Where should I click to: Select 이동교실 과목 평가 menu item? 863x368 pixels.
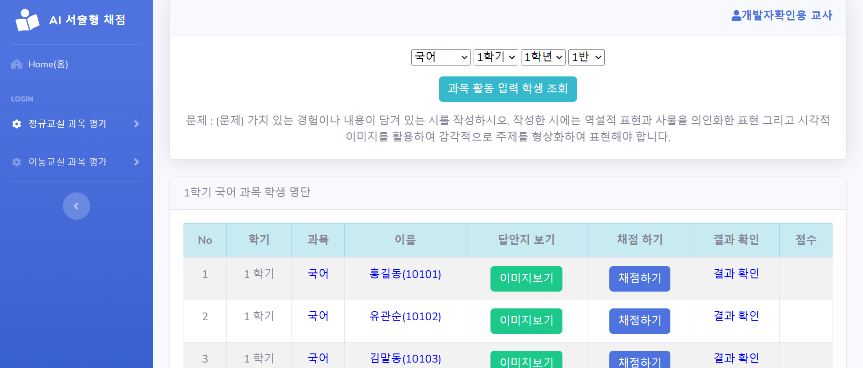pos(67,162)
